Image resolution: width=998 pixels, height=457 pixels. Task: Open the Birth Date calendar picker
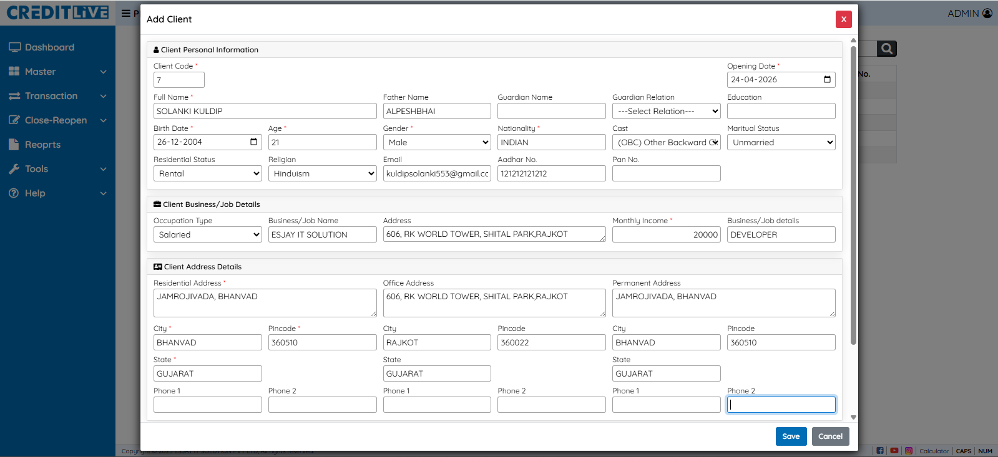pyautogui.click(x=253, y=142)
